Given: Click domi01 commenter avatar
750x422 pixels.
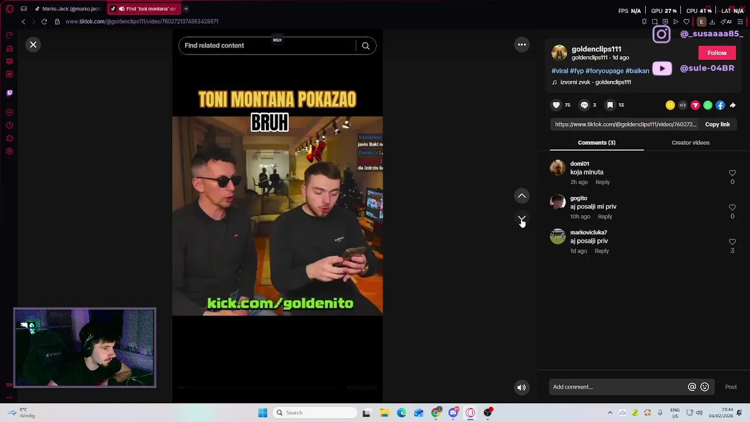Looking at the screenshot, I should (x=558, y=168).
